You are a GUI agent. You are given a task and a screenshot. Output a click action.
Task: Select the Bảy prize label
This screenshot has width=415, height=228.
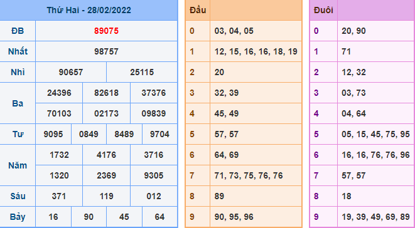(x=18, y=217)
